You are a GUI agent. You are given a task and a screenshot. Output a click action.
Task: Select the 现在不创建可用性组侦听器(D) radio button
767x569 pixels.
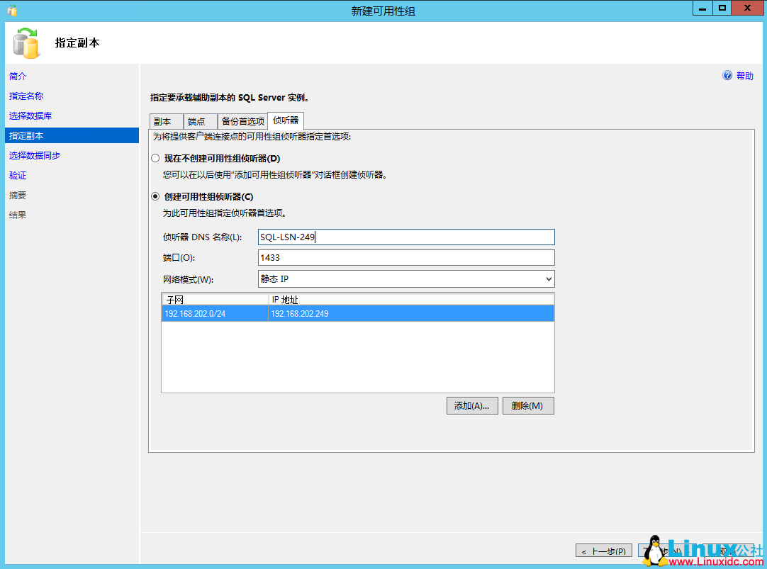point(155,158)
